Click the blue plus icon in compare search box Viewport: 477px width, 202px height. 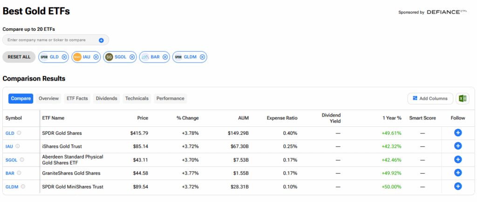click(101, 40)
